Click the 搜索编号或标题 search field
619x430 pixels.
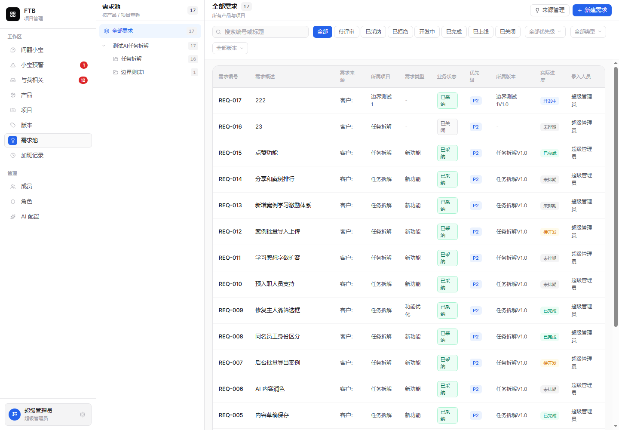pyautogui.click(x=260, y=32)
